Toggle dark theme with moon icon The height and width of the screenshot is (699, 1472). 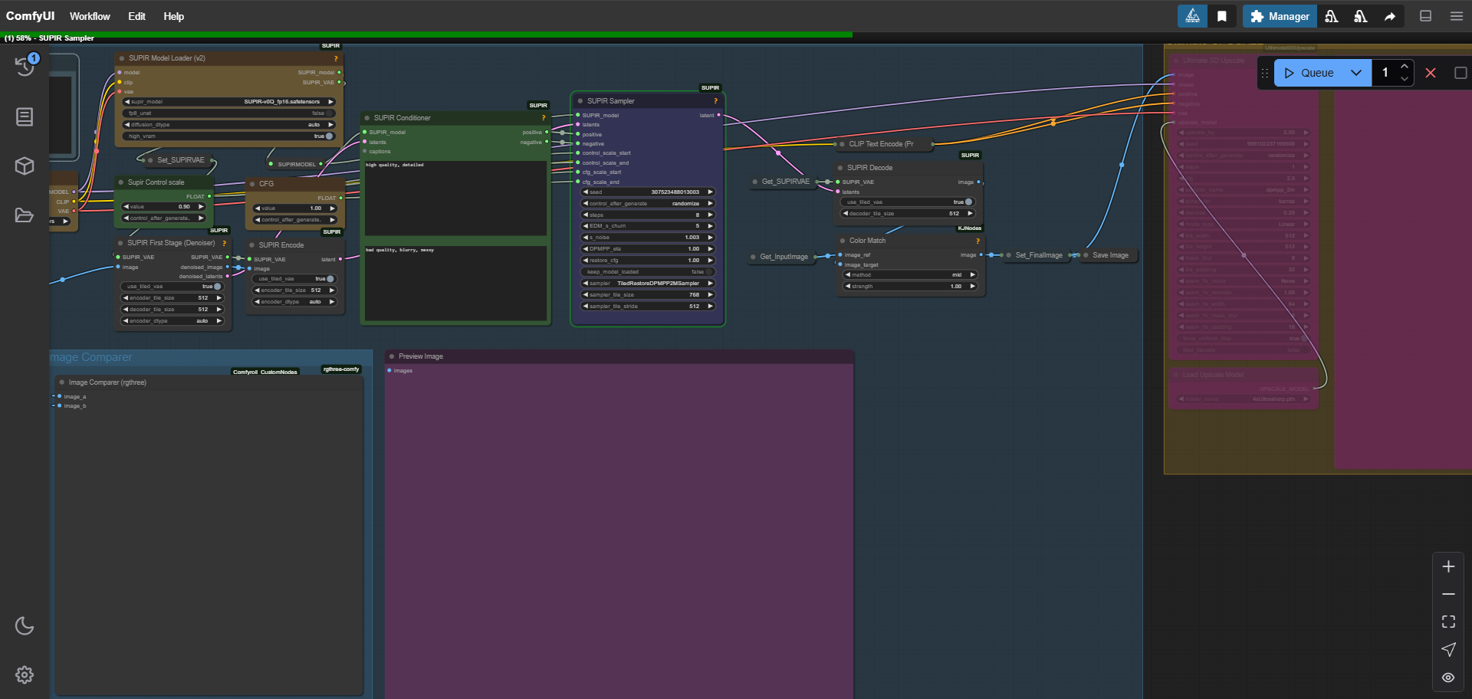pos(25,626)
